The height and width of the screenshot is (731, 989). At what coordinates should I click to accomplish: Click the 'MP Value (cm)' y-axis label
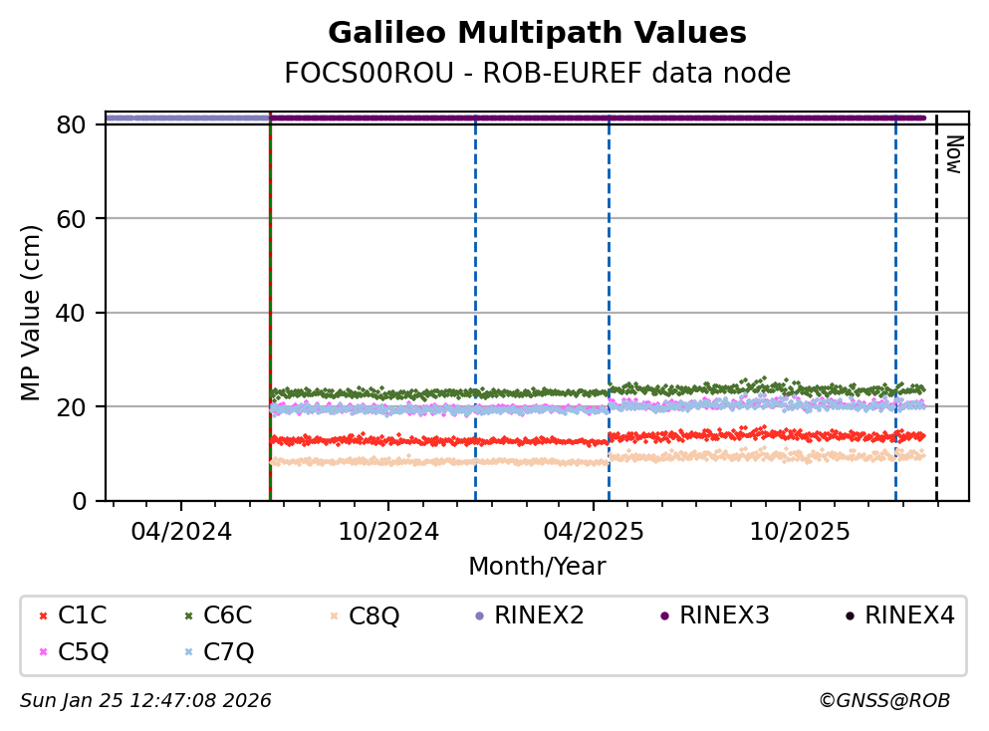[x=32, y=313]
